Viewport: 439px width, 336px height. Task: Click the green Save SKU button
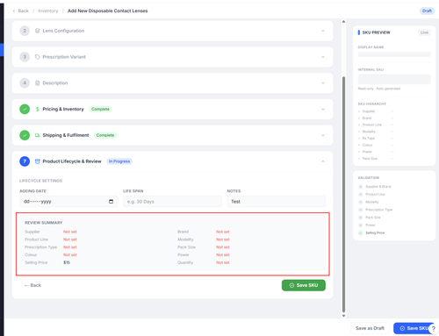[x=304, y=285]
